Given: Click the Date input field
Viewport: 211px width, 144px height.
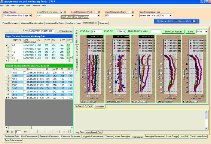Looking at the screenshot, I should click(41, 31).
